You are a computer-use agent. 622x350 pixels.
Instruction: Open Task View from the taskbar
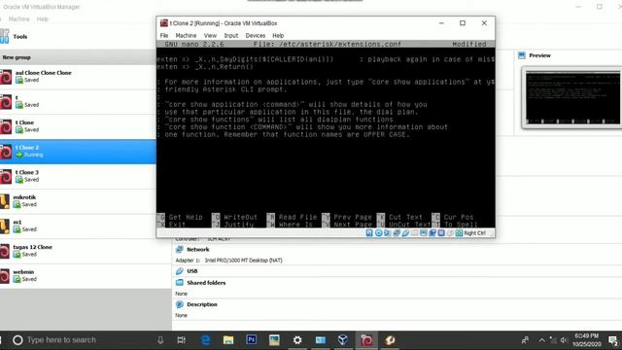pyautogui.click(x=182, y=340)
